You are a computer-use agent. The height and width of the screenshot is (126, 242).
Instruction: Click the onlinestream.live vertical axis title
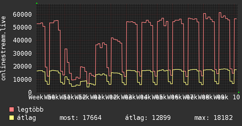tap(4, 48)
